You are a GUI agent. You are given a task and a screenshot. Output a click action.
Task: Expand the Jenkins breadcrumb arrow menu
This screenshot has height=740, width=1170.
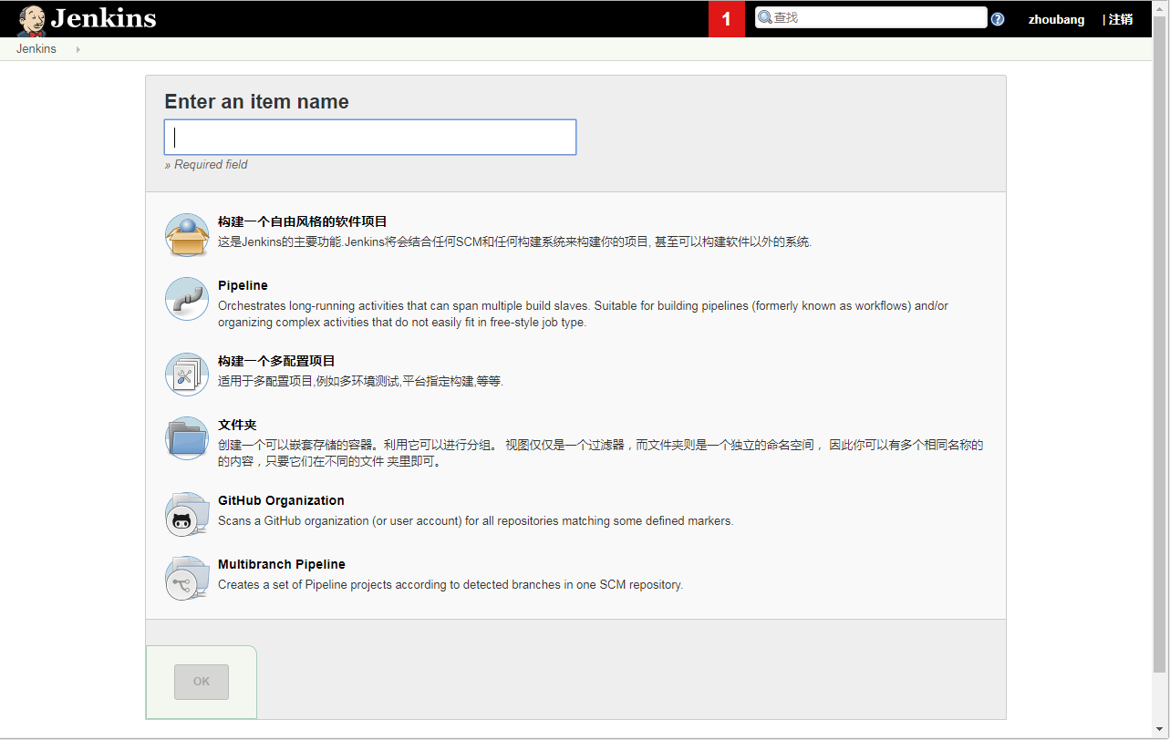coord(78,49)
